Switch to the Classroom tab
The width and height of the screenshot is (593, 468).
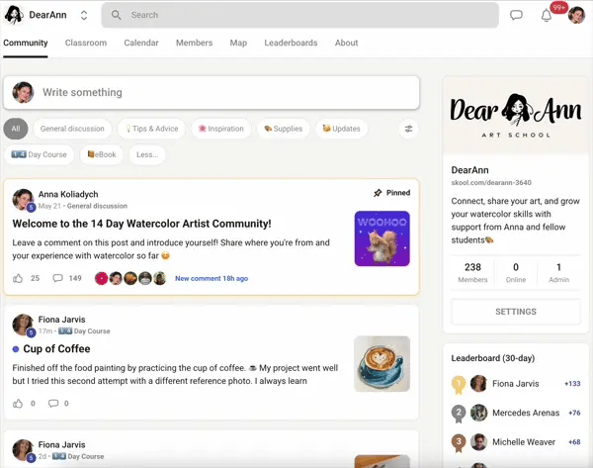[x=86, y=43]
